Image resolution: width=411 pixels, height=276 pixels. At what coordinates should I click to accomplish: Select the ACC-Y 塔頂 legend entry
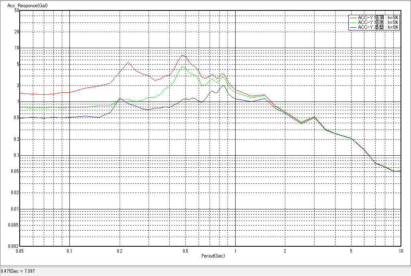pyautogui.click(x=378, y=18)
